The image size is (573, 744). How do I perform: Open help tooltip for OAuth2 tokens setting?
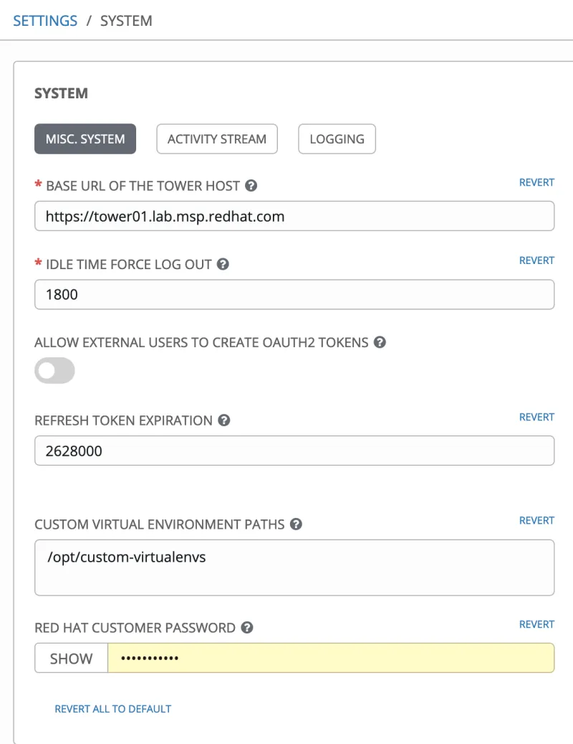click(380, 342)
